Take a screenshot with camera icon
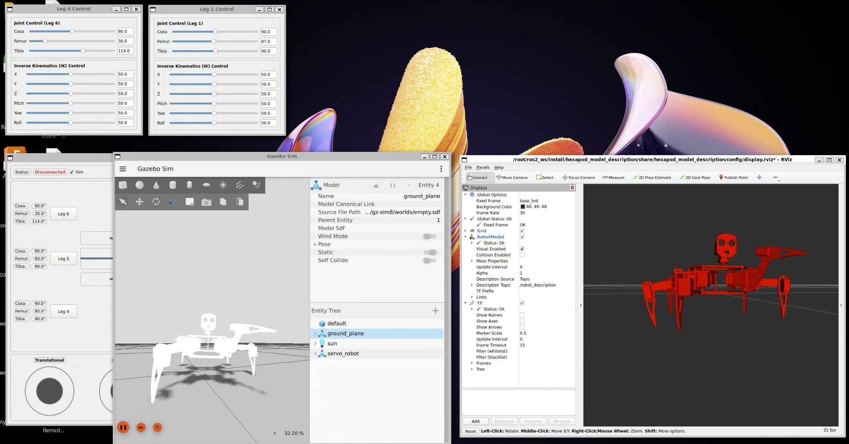Image resolution: width=849 pixels, height=444 pixels. pos(206,202)
